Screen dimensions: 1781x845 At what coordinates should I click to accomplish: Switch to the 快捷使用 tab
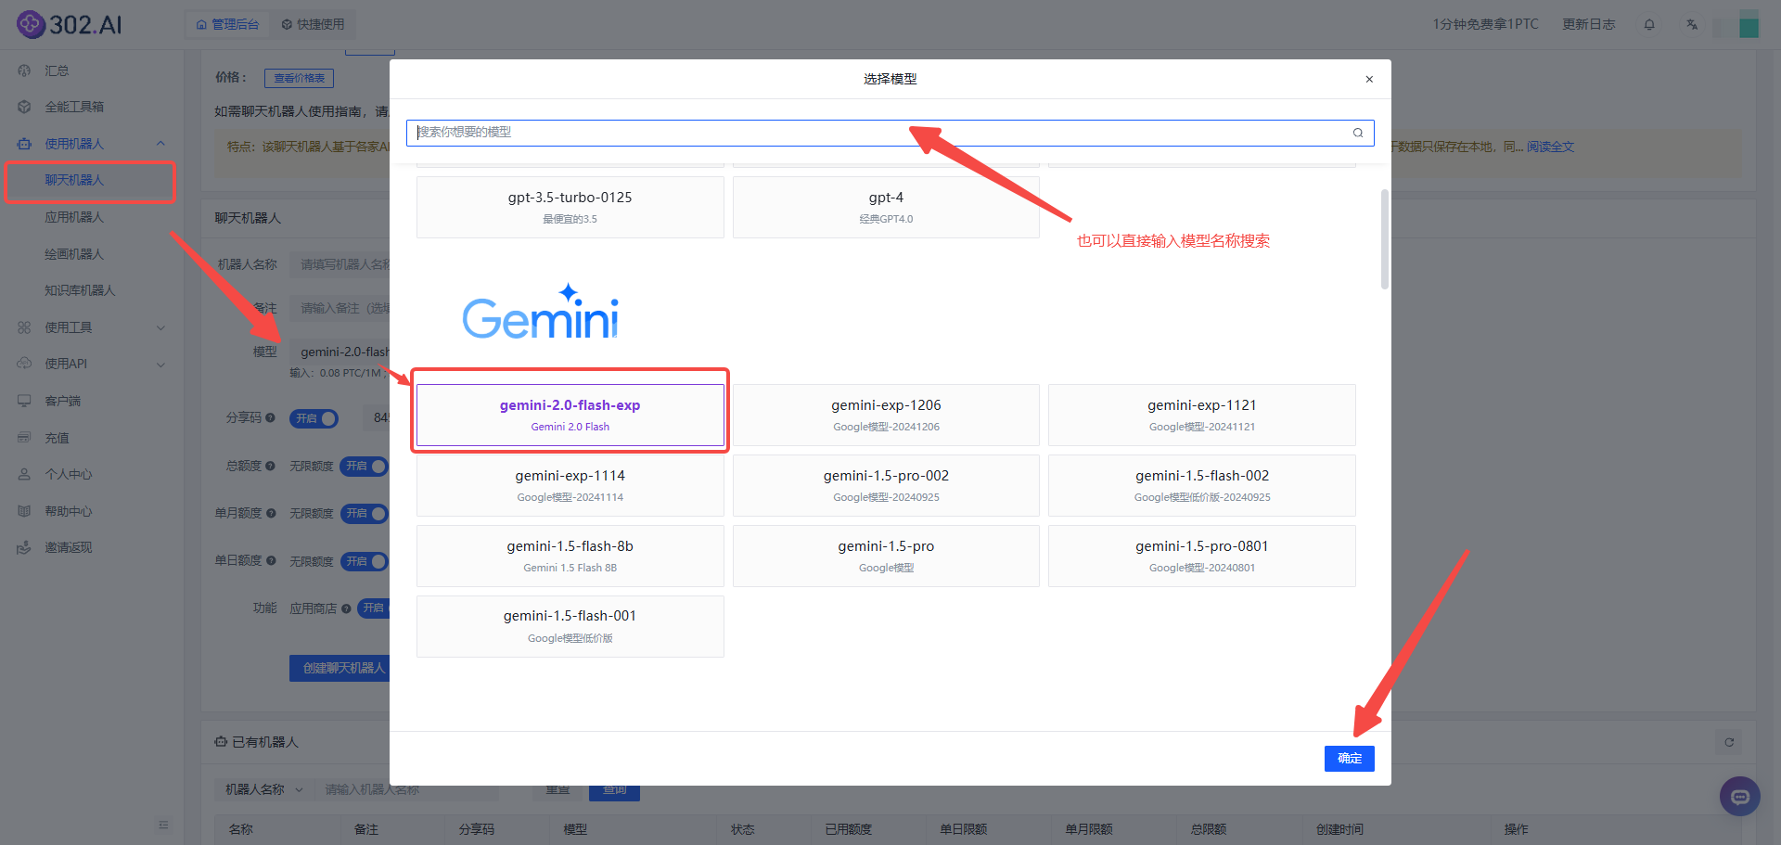point(313,24)
